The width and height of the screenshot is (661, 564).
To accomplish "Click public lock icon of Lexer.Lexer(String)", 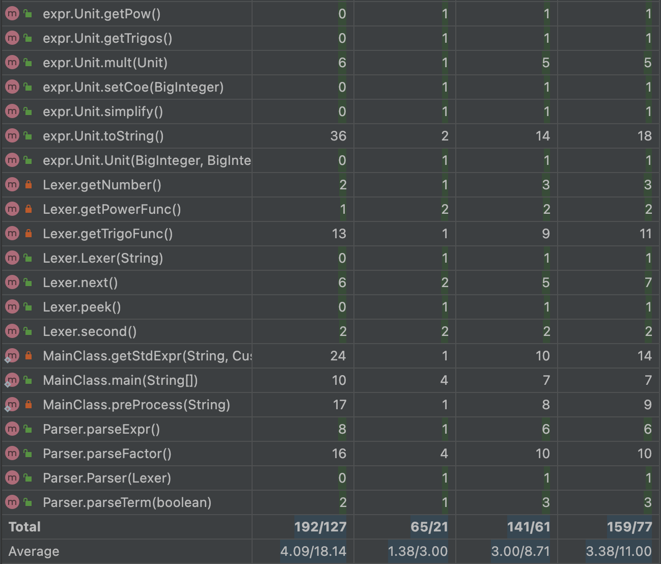I will pos(29,258).
